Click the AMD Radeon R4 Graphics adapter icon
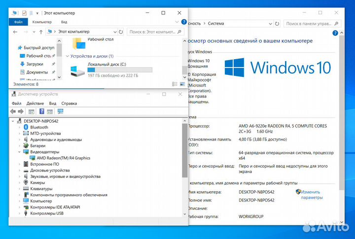The width and height of the screenshot is (355, 239). (x=33, y=158)
